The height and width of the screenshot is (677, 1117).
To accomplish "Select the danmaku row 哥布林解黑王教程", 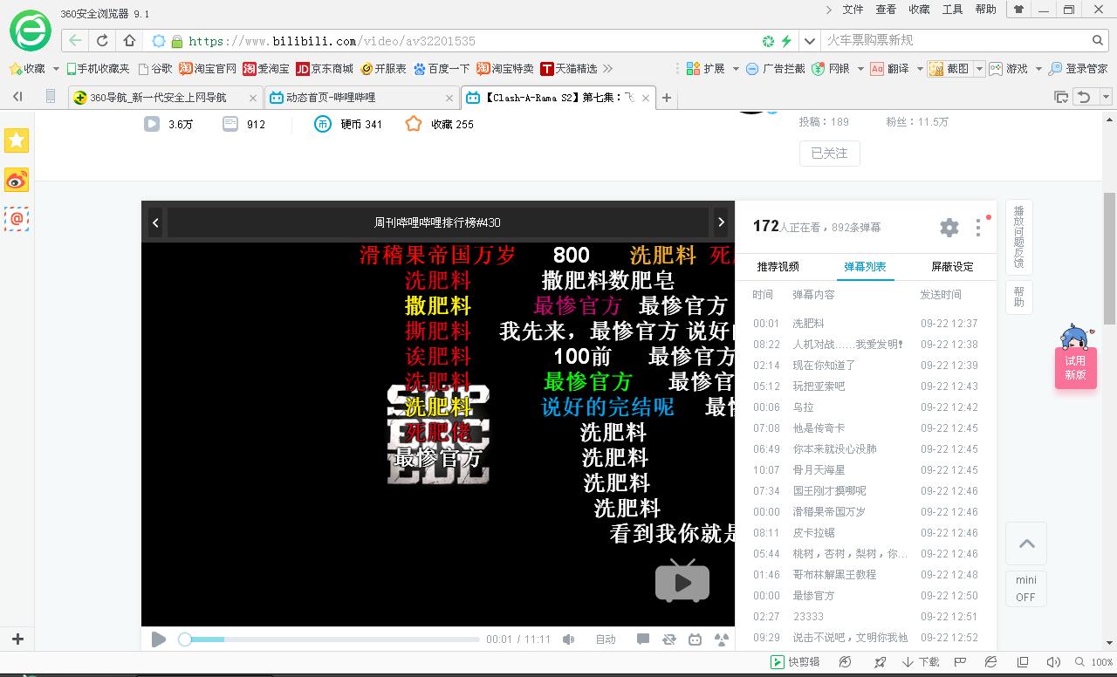I will pyautogui.click(x=866, y=575).
